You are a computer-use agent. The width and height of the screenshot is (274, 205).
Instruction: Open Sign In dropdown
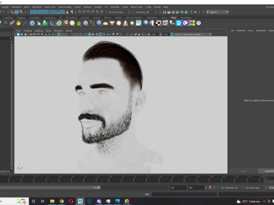pyautogui.click(x=217, y=12)
